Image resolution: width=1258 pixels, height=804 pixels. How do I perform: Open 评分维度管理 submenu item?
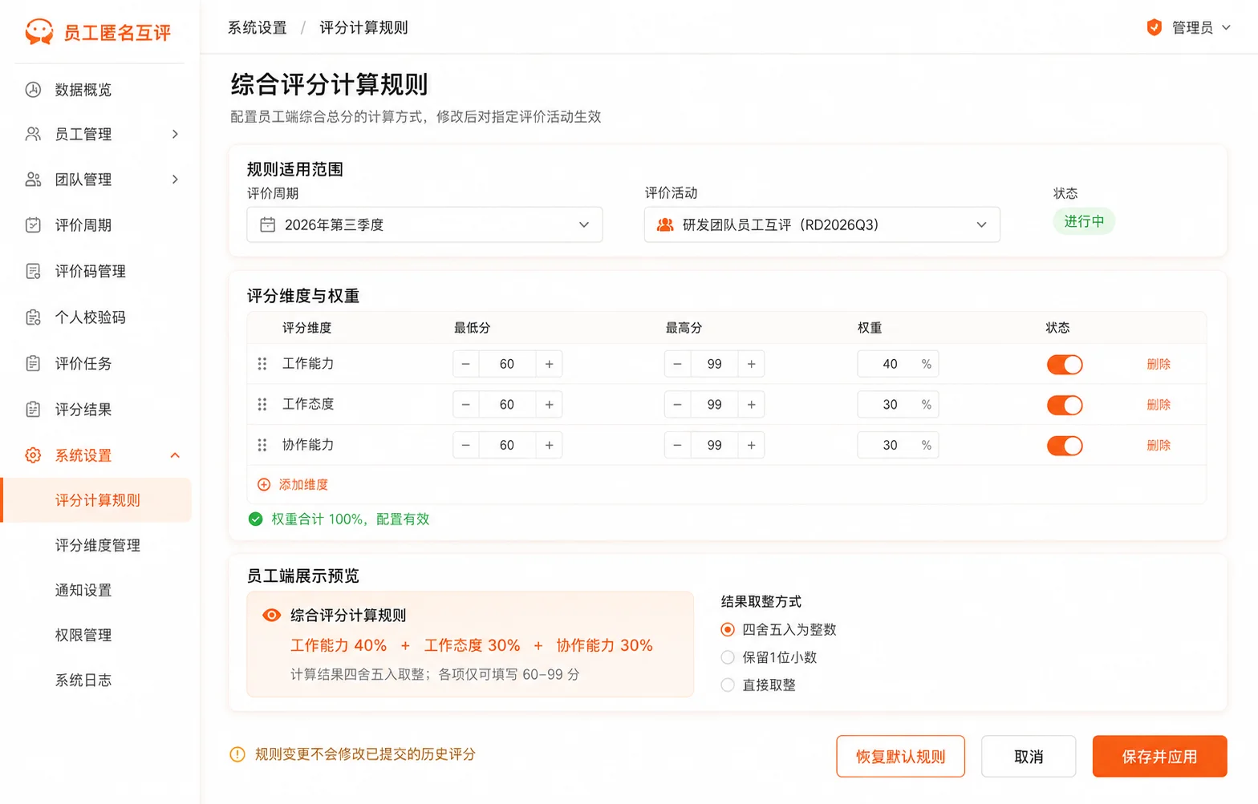[x=97, y=545]
